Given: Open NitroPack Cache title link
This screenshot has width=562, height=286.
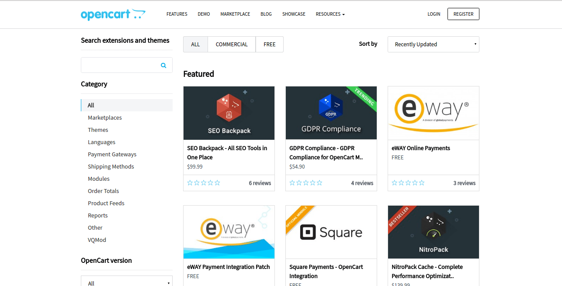Looking at the screenshot, I should [427, 272].
